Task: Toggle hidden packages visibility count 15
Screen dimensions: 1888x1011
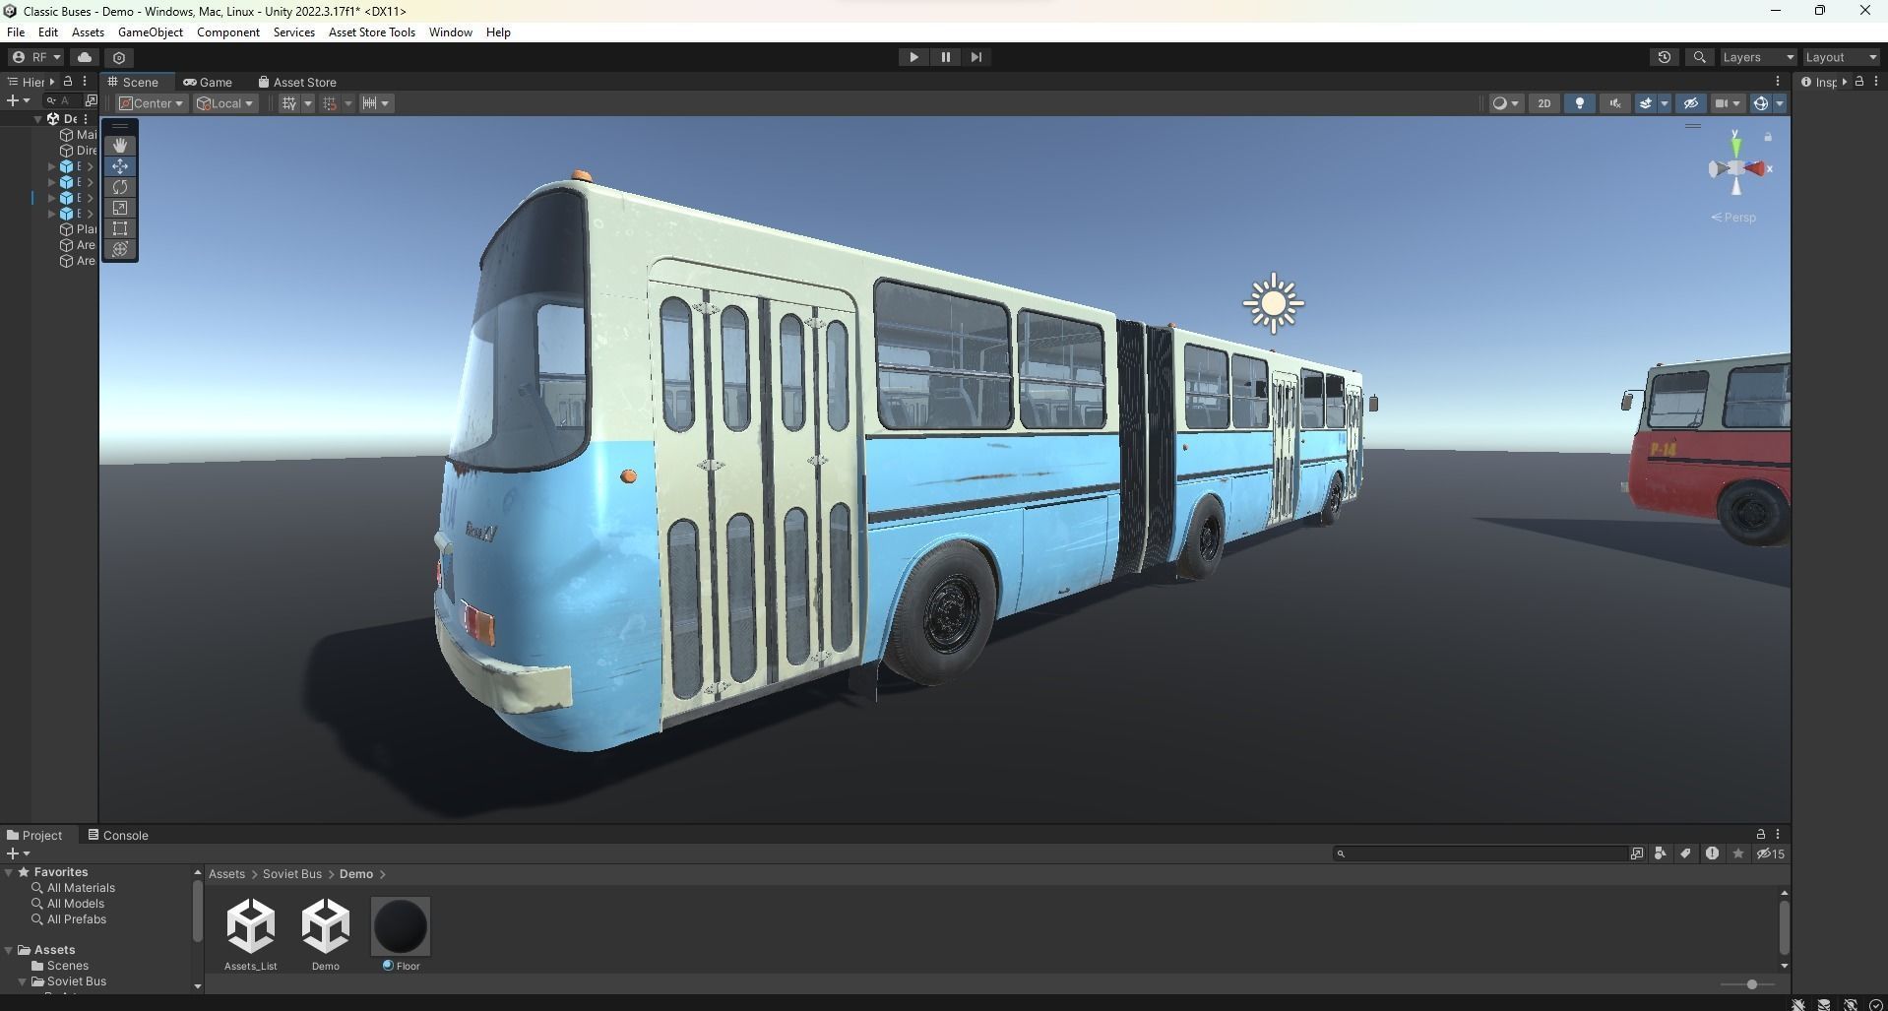Action: [x=1772, y=853]
